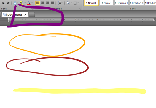This screenshot has height=108, width=156.
Task: Toggle justify alignment
Action: coord(52,3)
